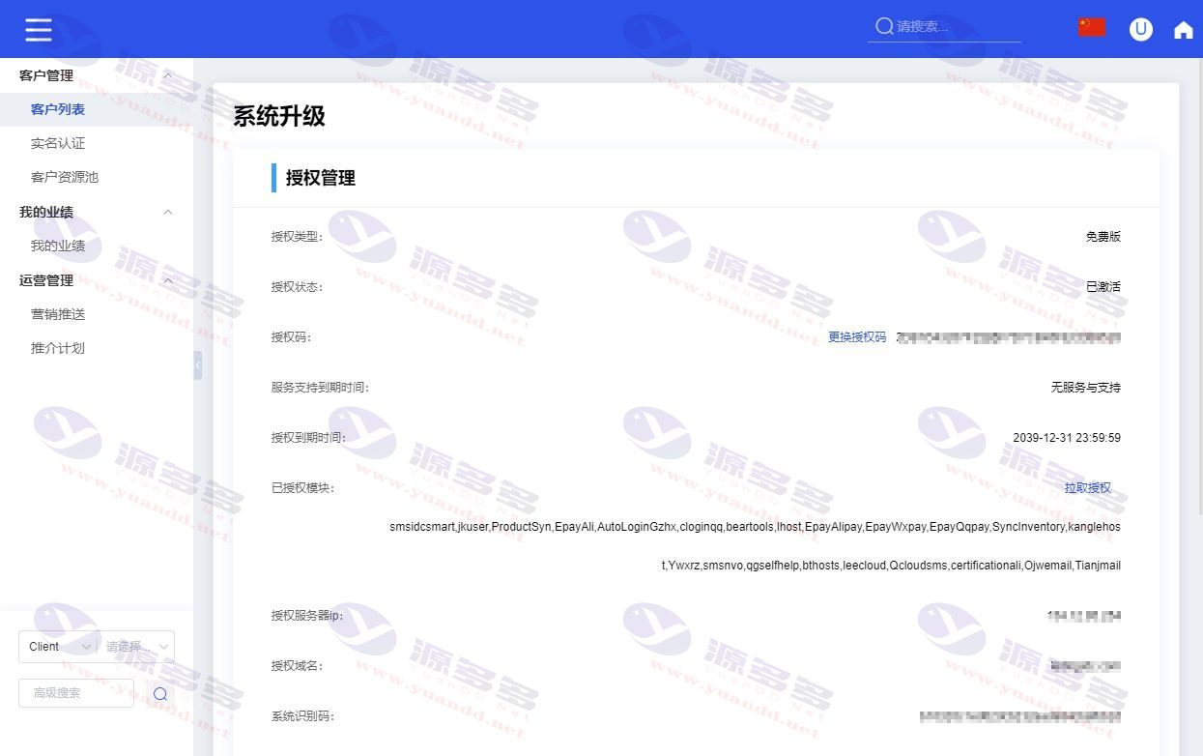Image resolution: width=1203 pixels, height=756 pixels.
Task: Select 客户列表 in the sidebar
Action: (97, 109)
